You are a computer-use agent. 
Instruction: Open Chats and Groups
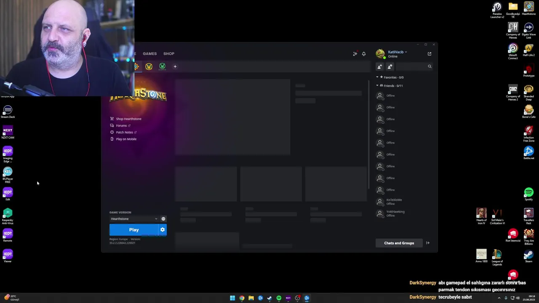pyautogui.click(x=399, y=243)
